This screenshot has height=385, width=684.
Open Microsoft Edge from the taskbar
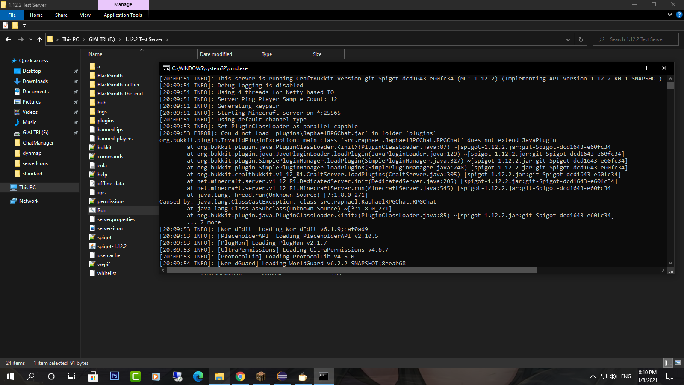click(198, 376)
